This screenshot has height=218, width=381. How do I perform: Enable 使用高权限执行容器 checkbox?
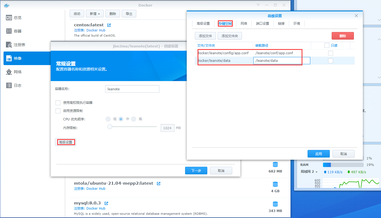point(58,103)
